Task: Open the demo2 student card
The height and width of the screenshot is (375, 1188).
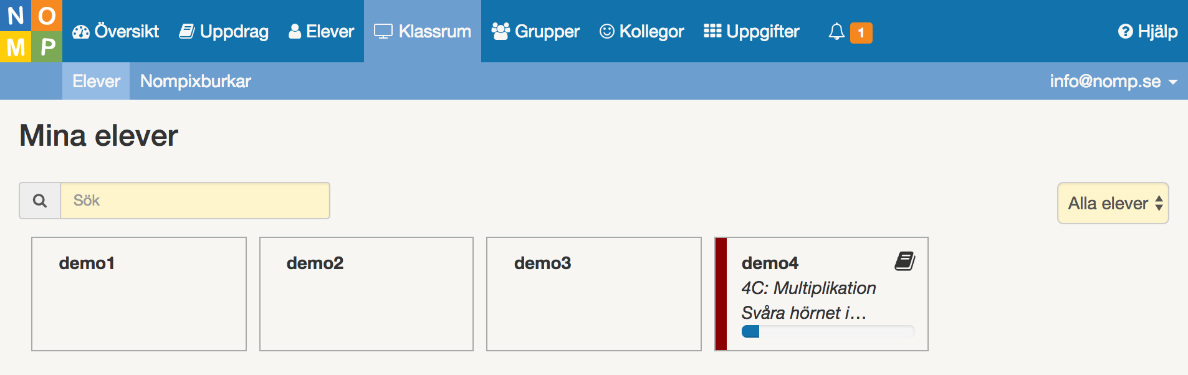Action: [x=366, y=294]
